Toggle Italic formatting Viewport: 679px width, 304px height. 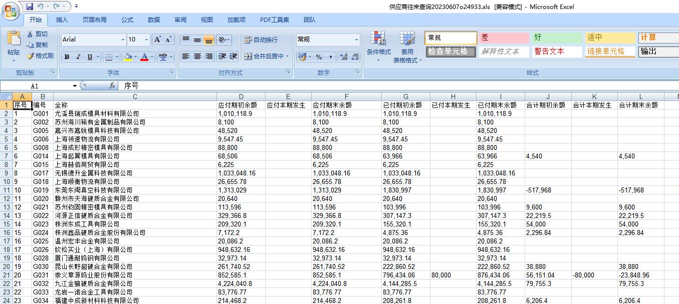[78, 57]
